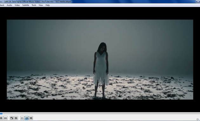Skip to next media track
200x121 pixels.
coord(5,118)
